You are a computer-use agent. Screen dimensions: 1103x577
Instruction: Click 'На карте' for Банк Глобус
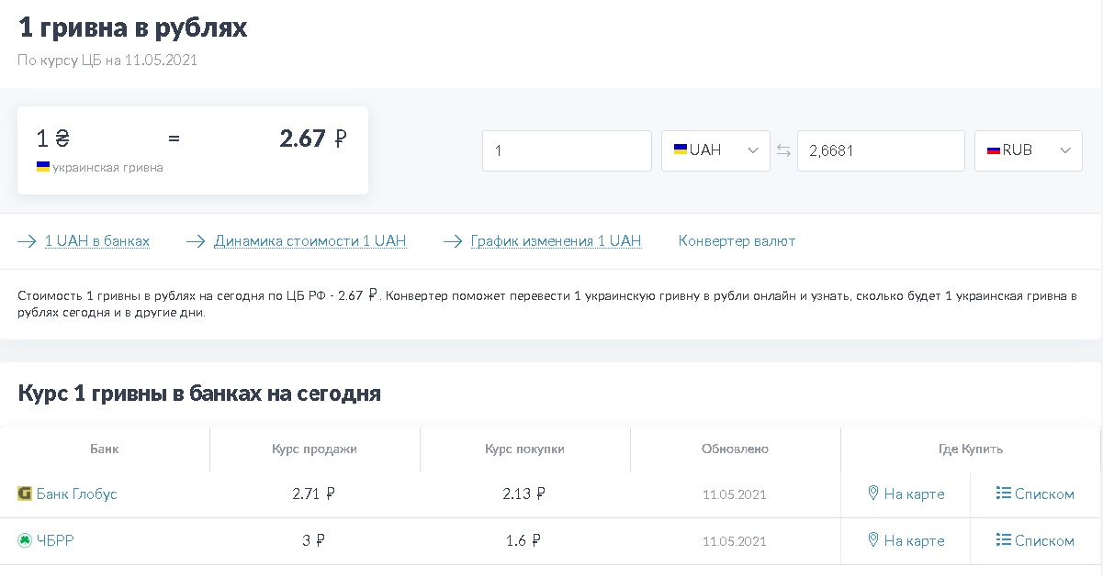click(914, 494)
